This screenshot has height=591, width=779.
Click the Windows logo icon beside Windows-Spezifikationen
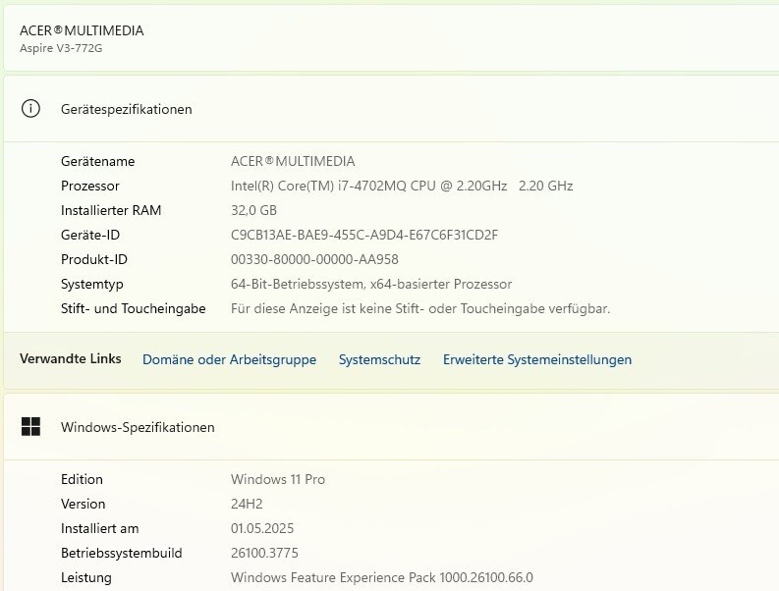click(x=30, y=427)
